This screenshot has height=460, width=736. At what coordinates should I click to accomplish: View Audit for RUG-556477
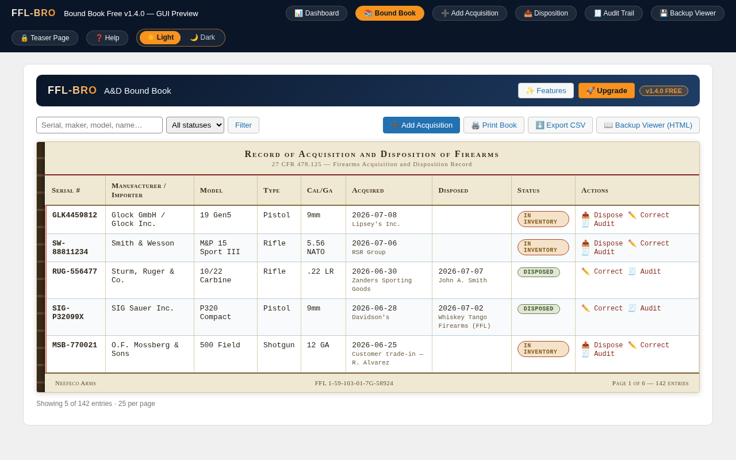[645, 272]
